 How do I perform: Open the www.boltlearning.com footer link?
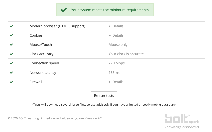(68, 118)
